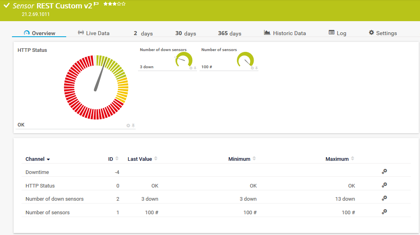
Task: Click the Live Data broadcast icon
Action: pos(81,33)
